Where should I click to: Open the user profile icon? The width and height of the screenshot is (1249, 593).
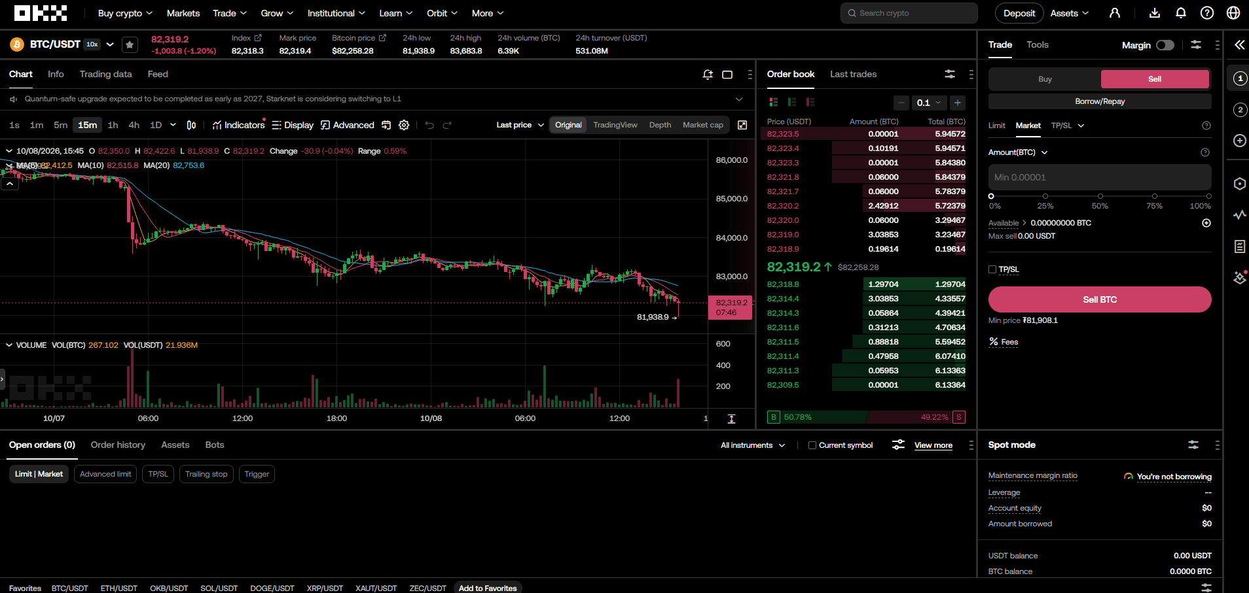[x=1115, y=13]
